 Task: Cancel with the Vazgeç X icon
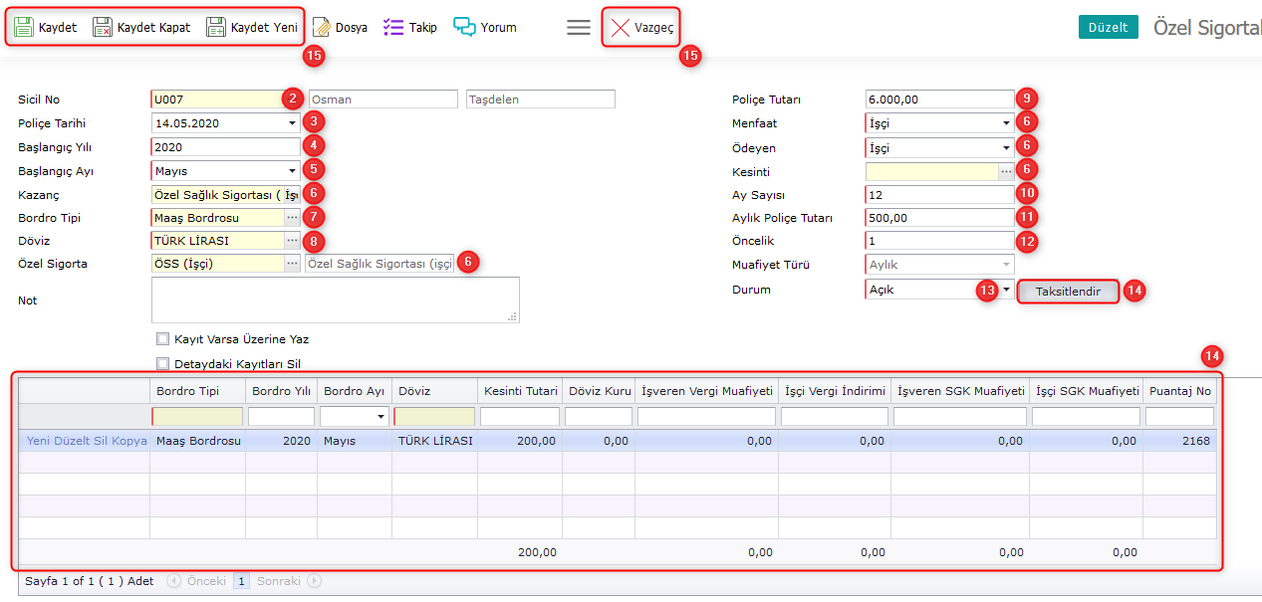(x=620, y=28)
